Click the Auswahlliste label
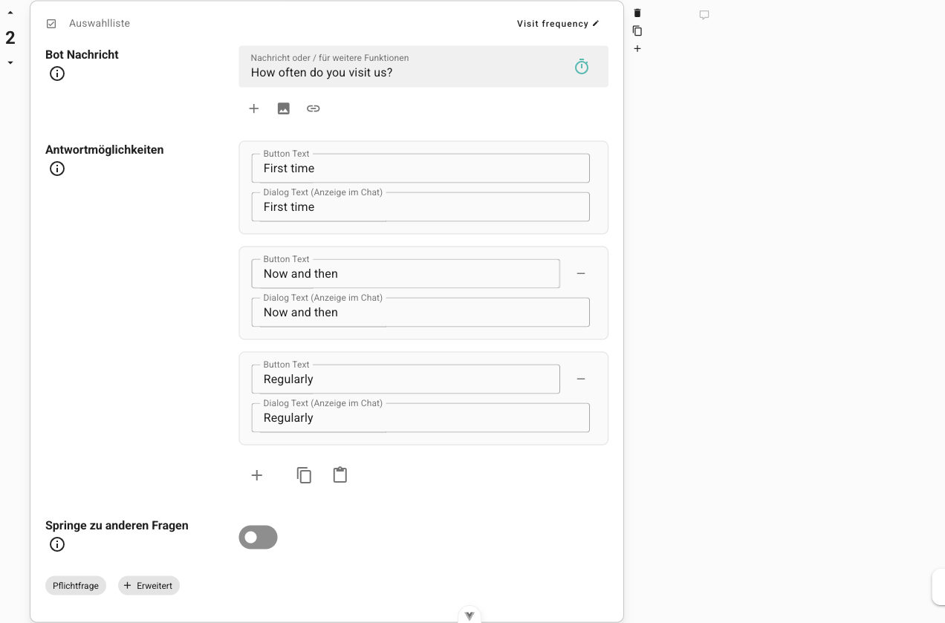Screen dimensions: 945x623 (x=100, y=24)
